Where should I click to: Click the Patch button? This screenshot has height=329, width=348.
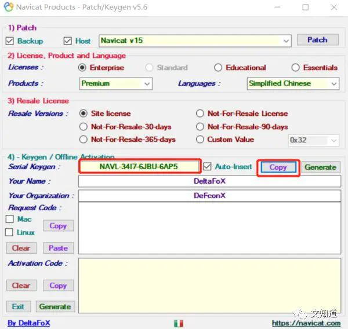318,40
